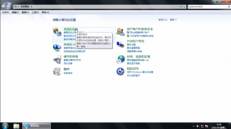The height and width of the screenshot is (129, 231).
Task: Click the 选择家庭组和共享选项 link
Action: tap(74, 51)
